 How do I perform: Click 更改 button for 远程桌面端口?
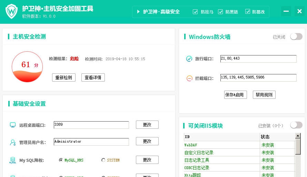tap(147, 125)
